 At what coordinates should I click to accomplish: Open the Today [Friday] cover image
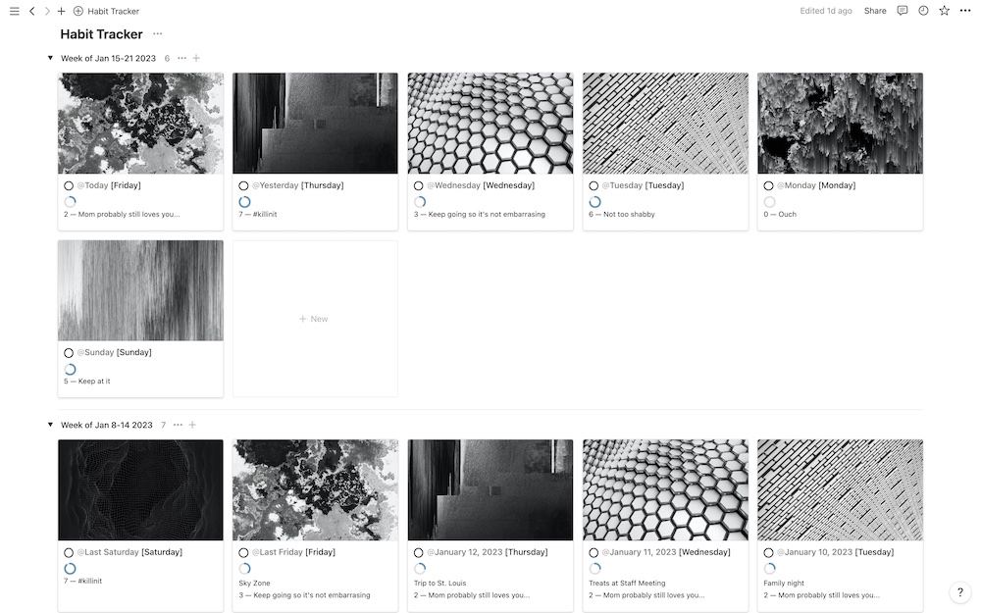(x=140, y=124)
